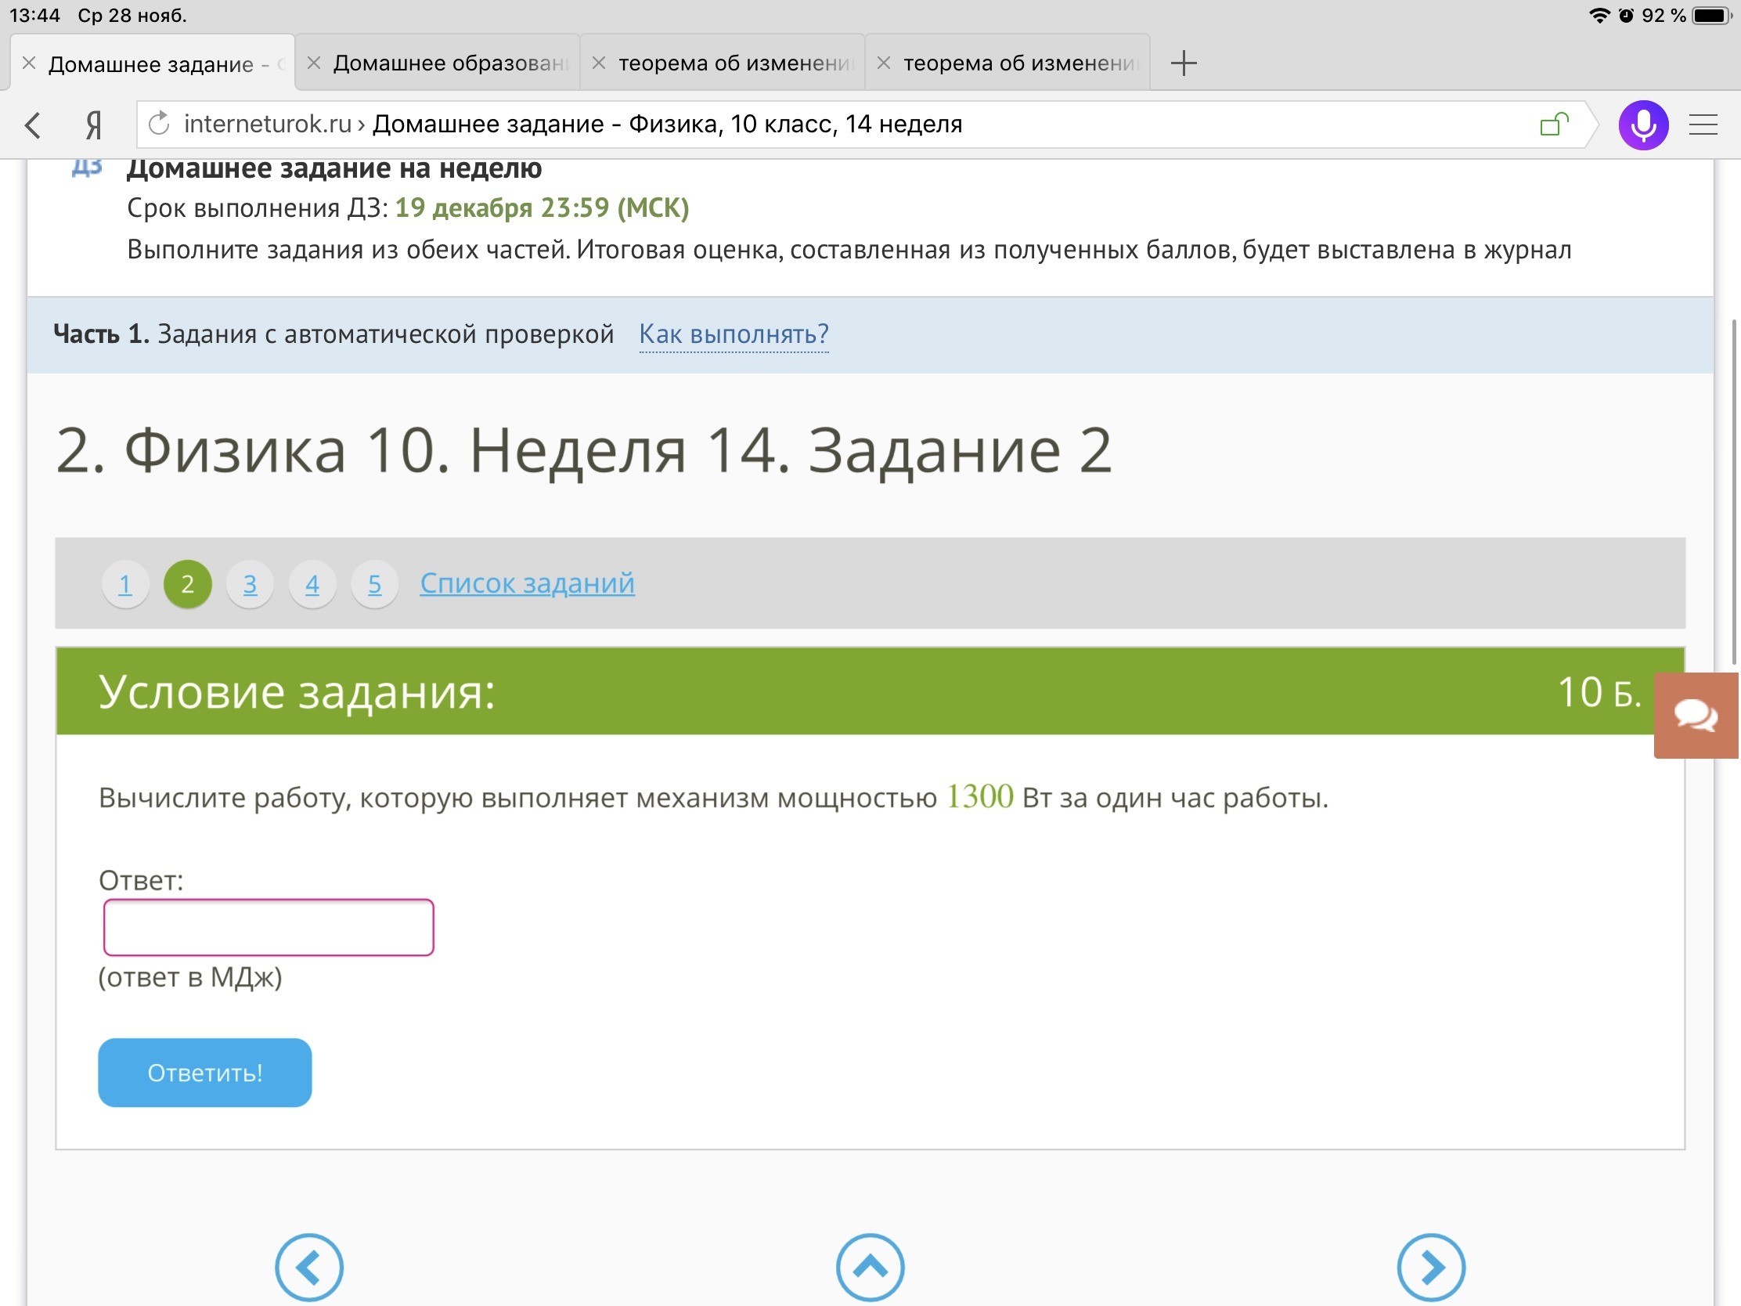Open a new tab with plus button
Image resolution: width=1741 pixels, height=1306 pixels.
pyautogui.click(x=1183, y=63)
